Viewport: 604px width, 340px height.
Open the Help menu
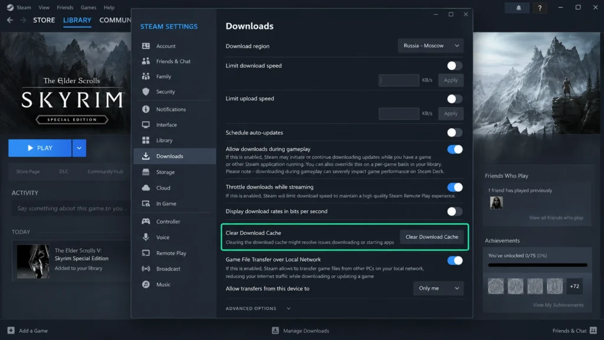click(x=109, y=7)
